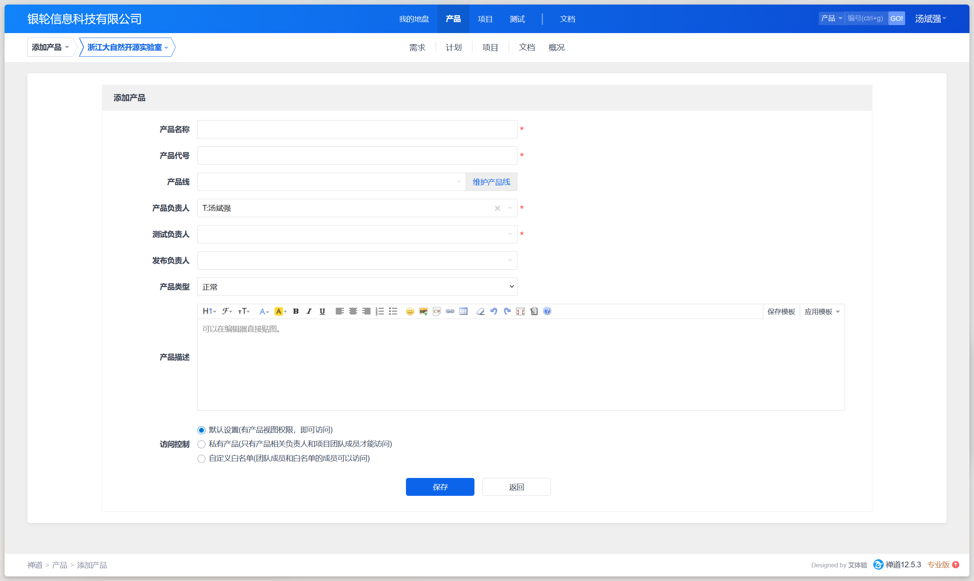Click the italic formatting icon

309,311
